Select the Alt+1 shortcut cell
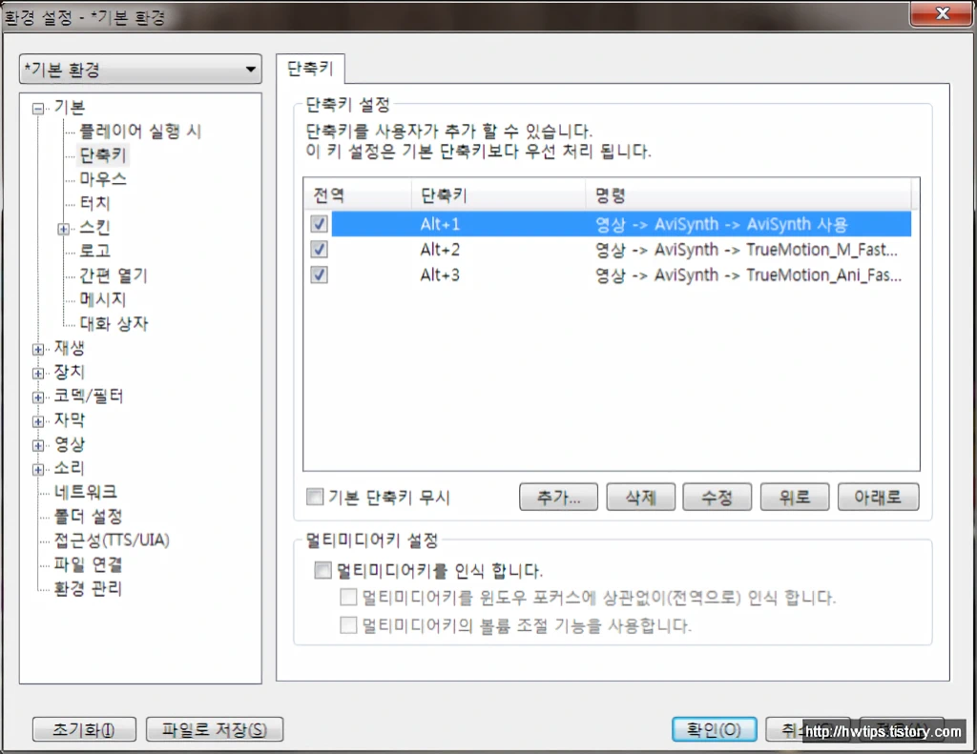977x754 pixels. pyautogui.click(x=440, y=223)
